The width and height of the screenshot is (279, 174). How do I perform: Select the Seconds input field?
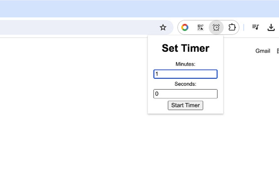pos(185,94)
